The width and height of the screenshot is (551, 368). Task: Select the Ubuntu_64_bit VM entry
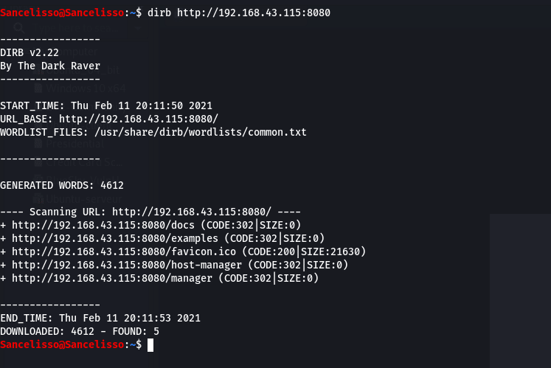[79, 70]
